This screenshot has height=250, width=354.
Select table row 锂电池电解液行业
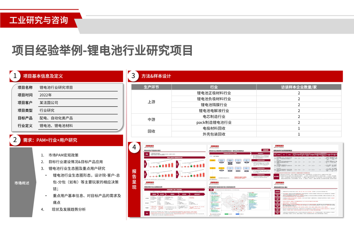[257, 111]
